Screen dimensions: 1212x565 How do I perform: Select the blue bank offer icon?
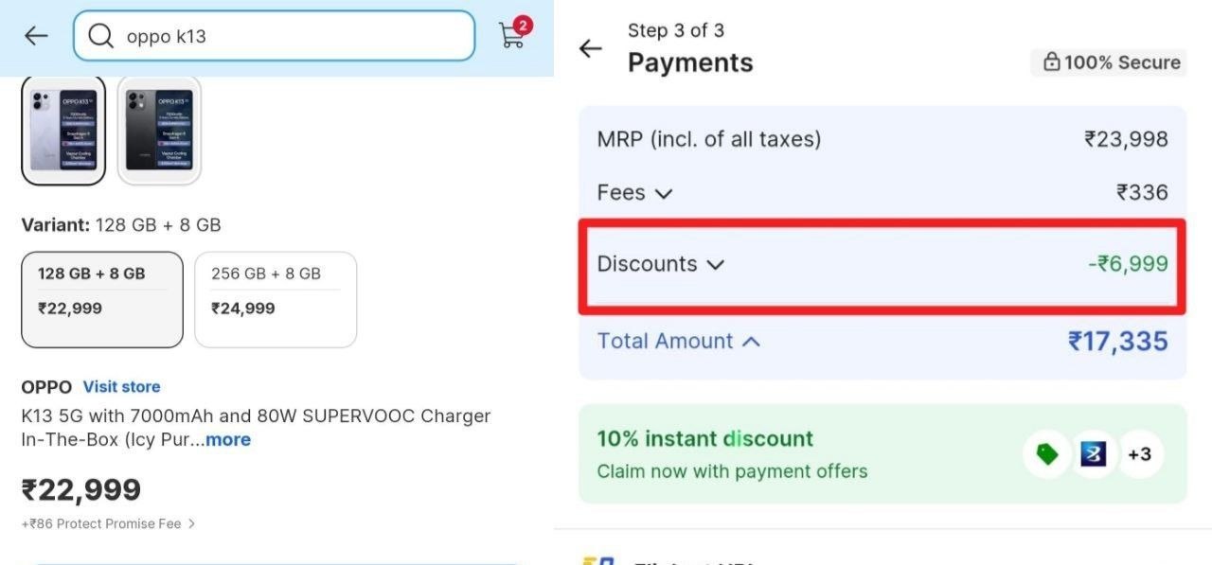[1094, 454]
